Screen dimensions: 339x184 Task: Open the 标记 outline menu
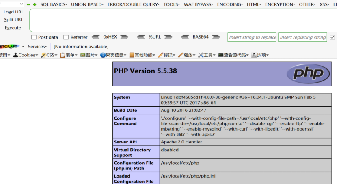click(166, 55)
